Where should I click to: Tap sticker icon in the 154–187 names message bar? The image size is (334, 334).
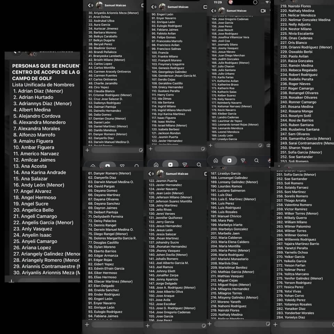(x=260, y=145)
